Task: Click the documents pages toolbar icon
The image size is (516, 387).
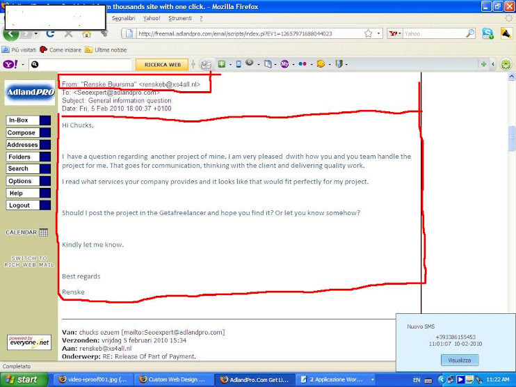Action: coord(268,64)
